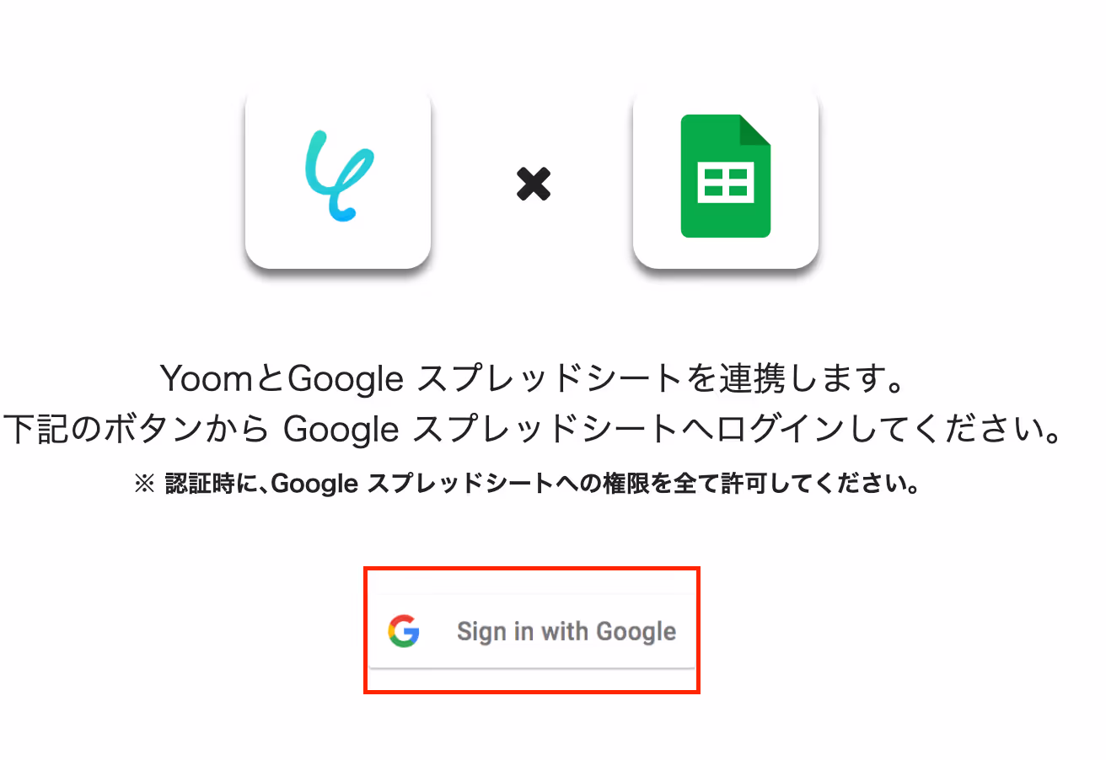
Task: Click the heading 'YoomとGoogle スプレッドシートを連携します。'
Action: [533, 380]
